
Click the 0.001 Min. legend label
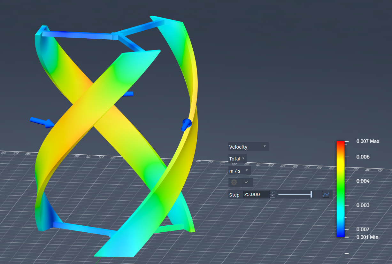click(x=368, y=237)
